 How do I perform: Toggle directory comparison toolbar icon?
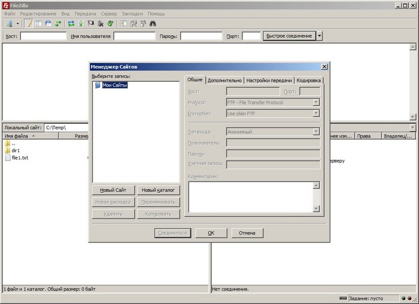tap(133, 24)
